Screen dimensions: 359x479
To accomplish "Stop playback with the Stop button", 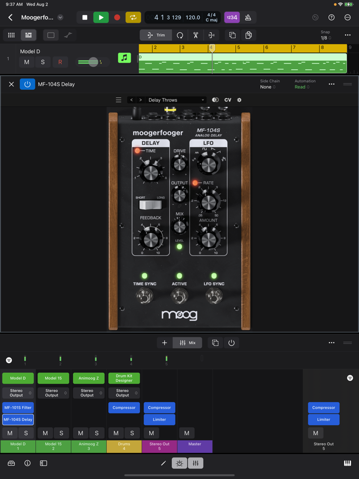I will click(x=85, y=17).
